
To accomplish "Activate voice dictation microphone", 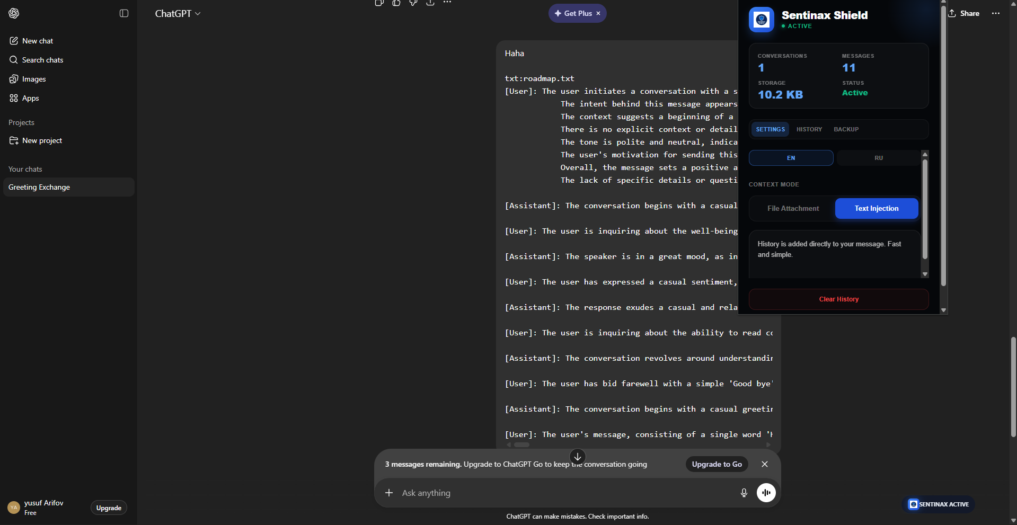I will pyautogui.click(x=744, y=493).
